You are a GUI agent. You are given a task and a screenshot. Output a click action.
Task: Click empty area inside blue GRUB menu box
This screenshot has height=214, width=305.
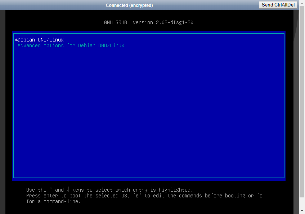pyautogui.click(x=148, y=115)
